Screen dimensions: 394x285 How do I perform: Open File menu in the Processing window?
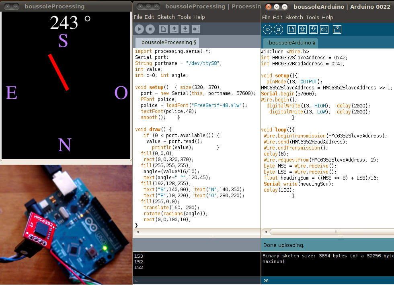138,17
